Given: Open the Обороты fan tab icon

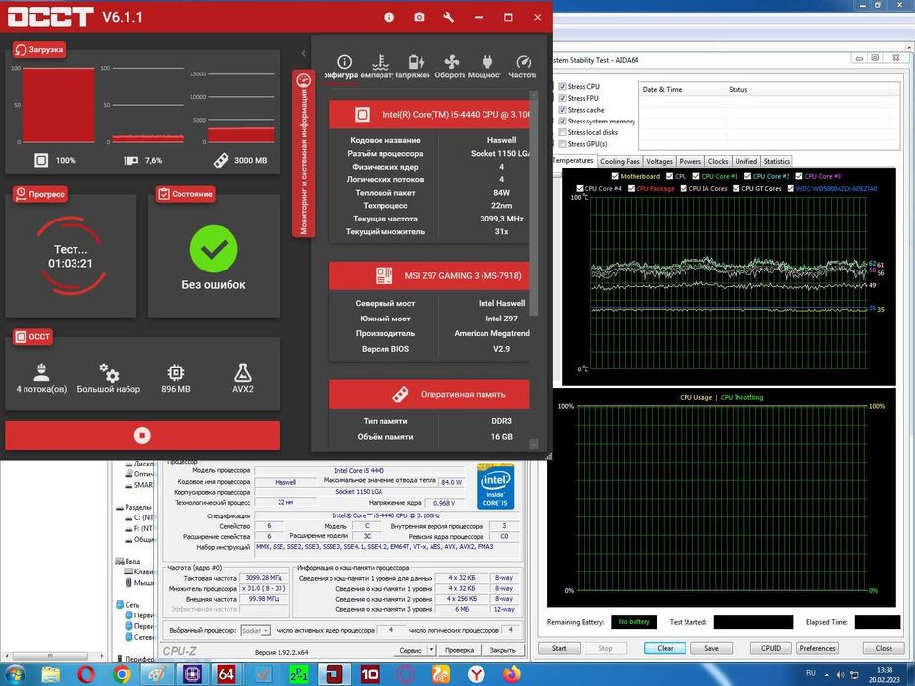Looking at the screenshot, I should click(452, 62).
